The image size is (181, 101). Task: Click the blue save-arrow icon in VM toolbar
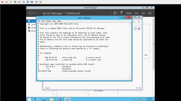(32, 2)
